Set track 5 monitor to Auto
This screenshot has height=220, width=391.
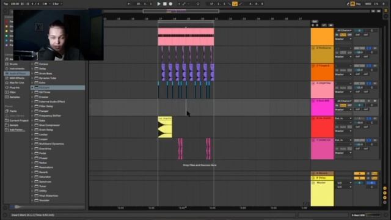point(343,105)
